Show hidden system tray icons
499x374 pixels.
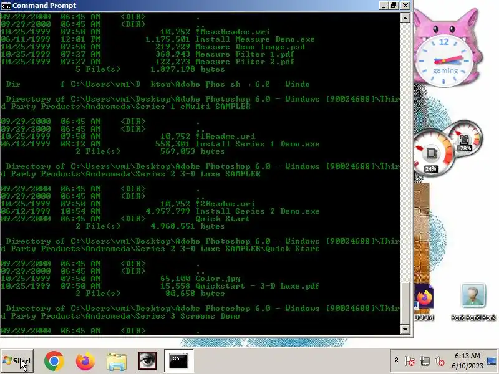396,360
